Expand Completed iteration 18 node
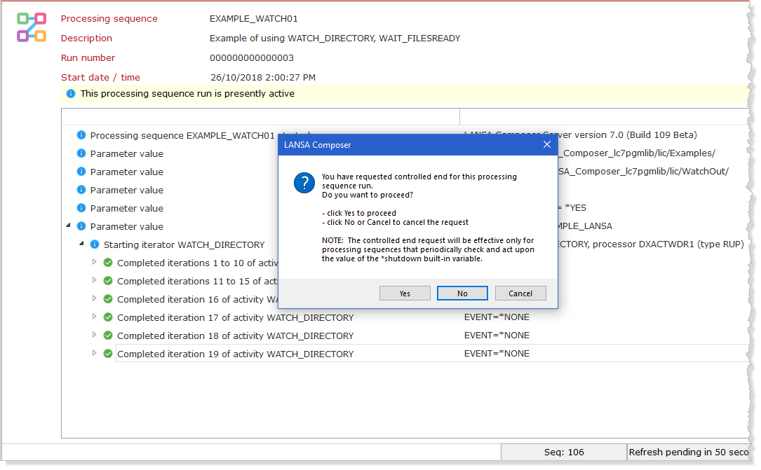 [94, 335]
